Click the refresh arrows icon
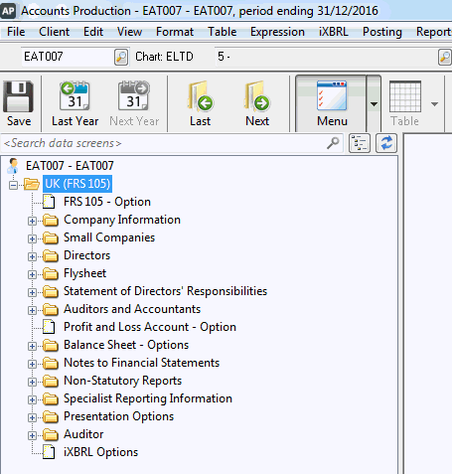The image size is (452, 474). (x=386, y=143)
